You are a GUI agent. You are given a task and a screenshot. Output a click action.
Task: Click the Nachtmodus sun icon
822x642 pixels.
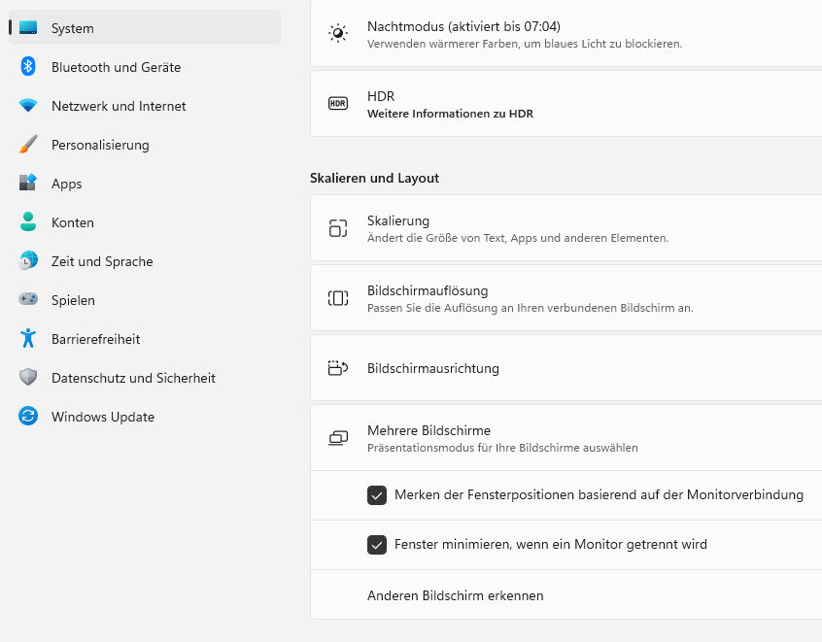338,33
